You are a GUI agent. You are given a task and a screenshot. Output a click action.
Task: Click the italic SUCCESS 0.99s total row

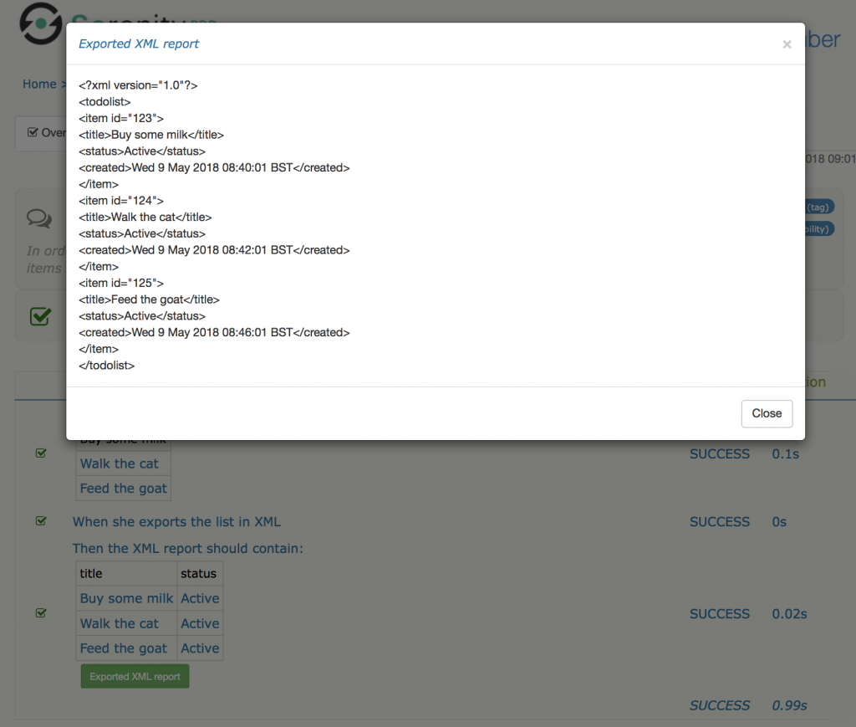[x=748, y=706]
